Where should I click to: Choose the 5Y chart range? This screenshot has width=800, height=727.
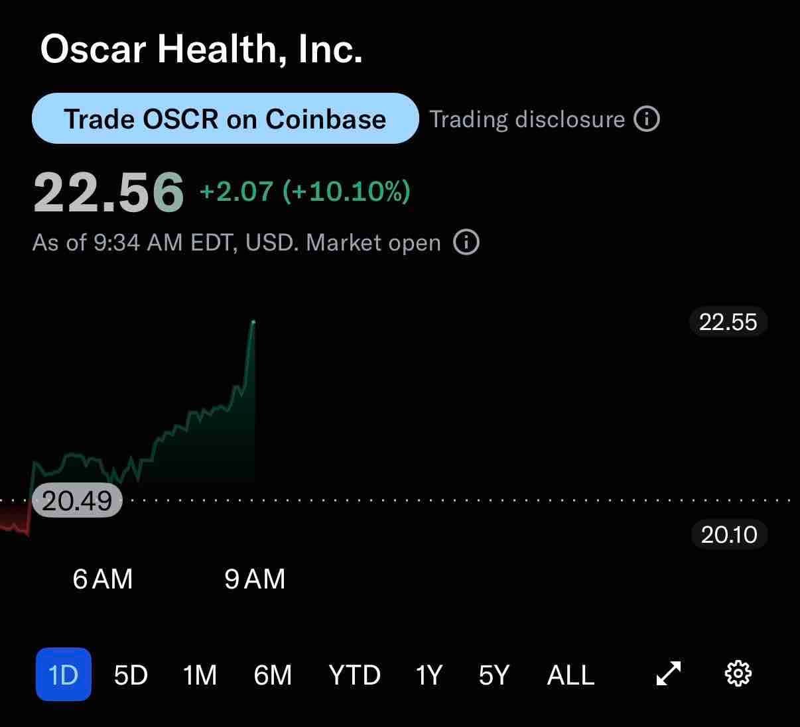pyautogui.click(x=494, y=675)
